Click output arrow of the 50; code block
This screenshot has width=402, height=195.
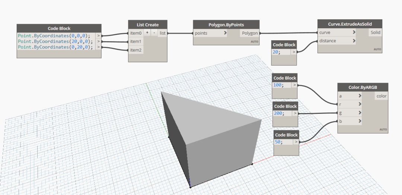pyautogui.click(x=296, y=142)
